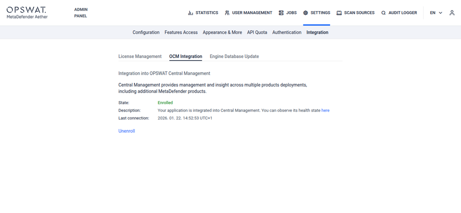Click the 'Description:' label

tap(130, 111)
